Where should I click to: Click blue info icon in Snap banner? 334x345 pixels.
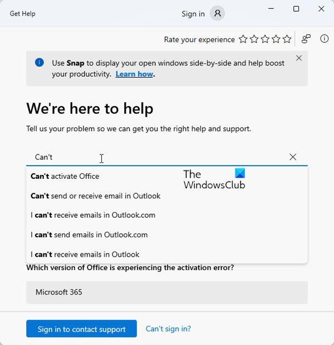(x=40, y=62)
